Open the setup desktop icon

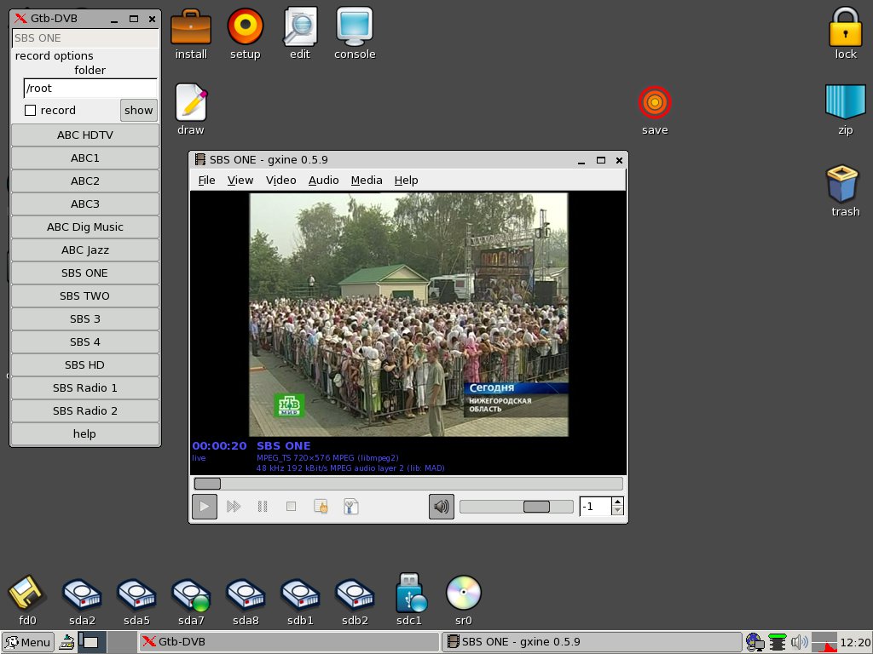(245, 33)
